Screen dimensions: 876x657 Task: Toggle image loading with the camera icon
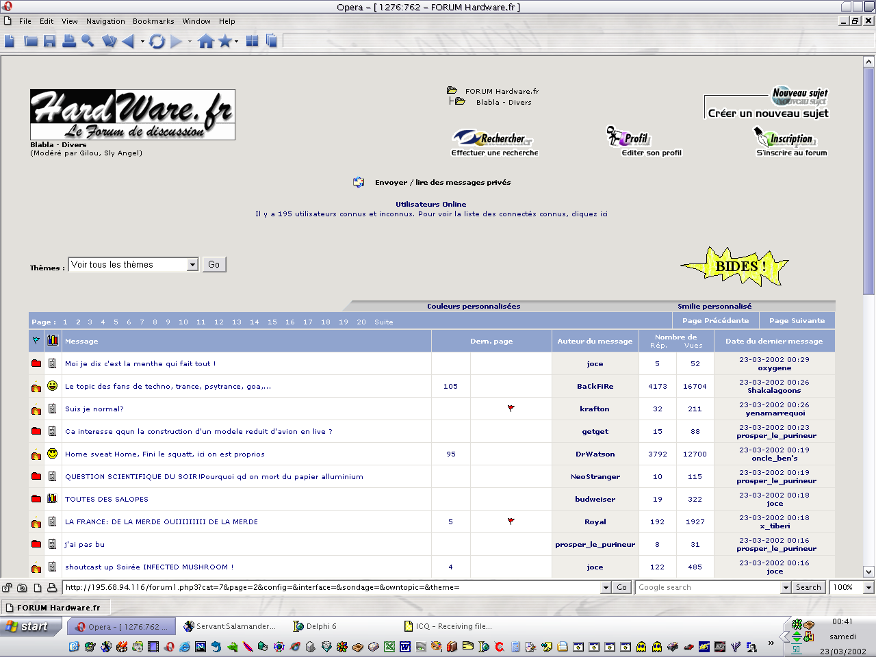(x=22, y=587)
